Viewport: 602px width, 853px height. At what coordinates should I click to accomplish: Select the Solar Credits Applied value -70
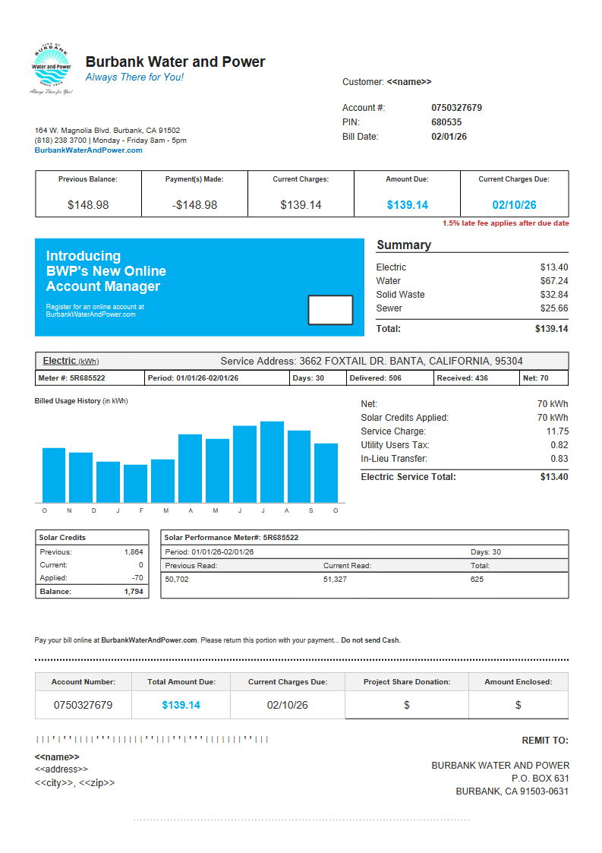pyautogui.click(x=137, y=578)
